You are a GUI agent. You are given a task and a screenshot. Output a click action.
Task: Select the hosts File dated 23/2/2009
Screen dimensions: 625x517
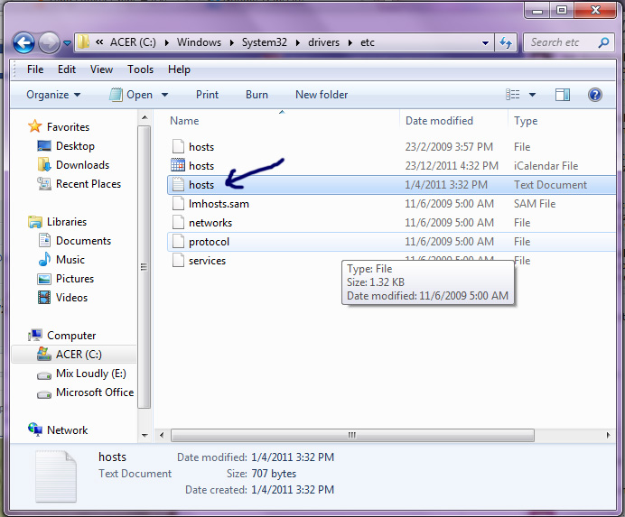click(390, 147)
